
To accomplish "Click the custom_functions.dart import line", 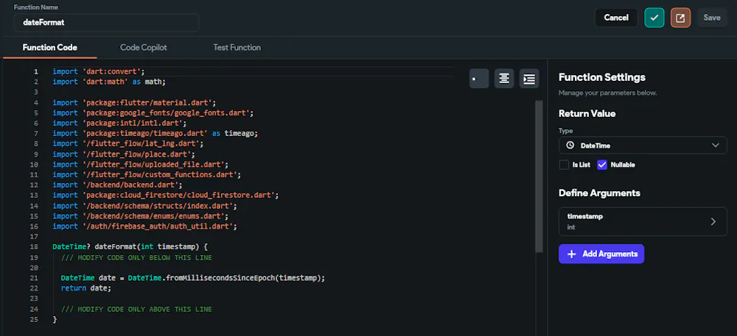I will (x=147, y=175).
